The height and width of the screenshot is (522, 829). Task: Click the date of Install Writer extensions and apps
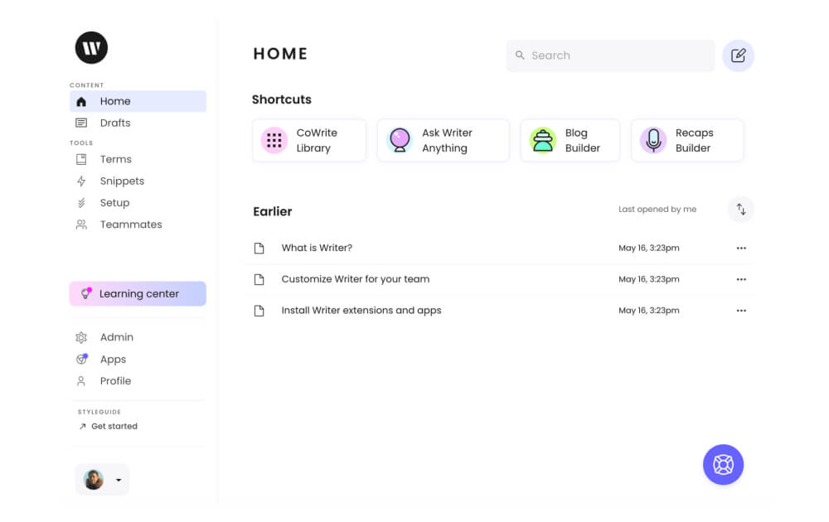(x=649, y=310)
